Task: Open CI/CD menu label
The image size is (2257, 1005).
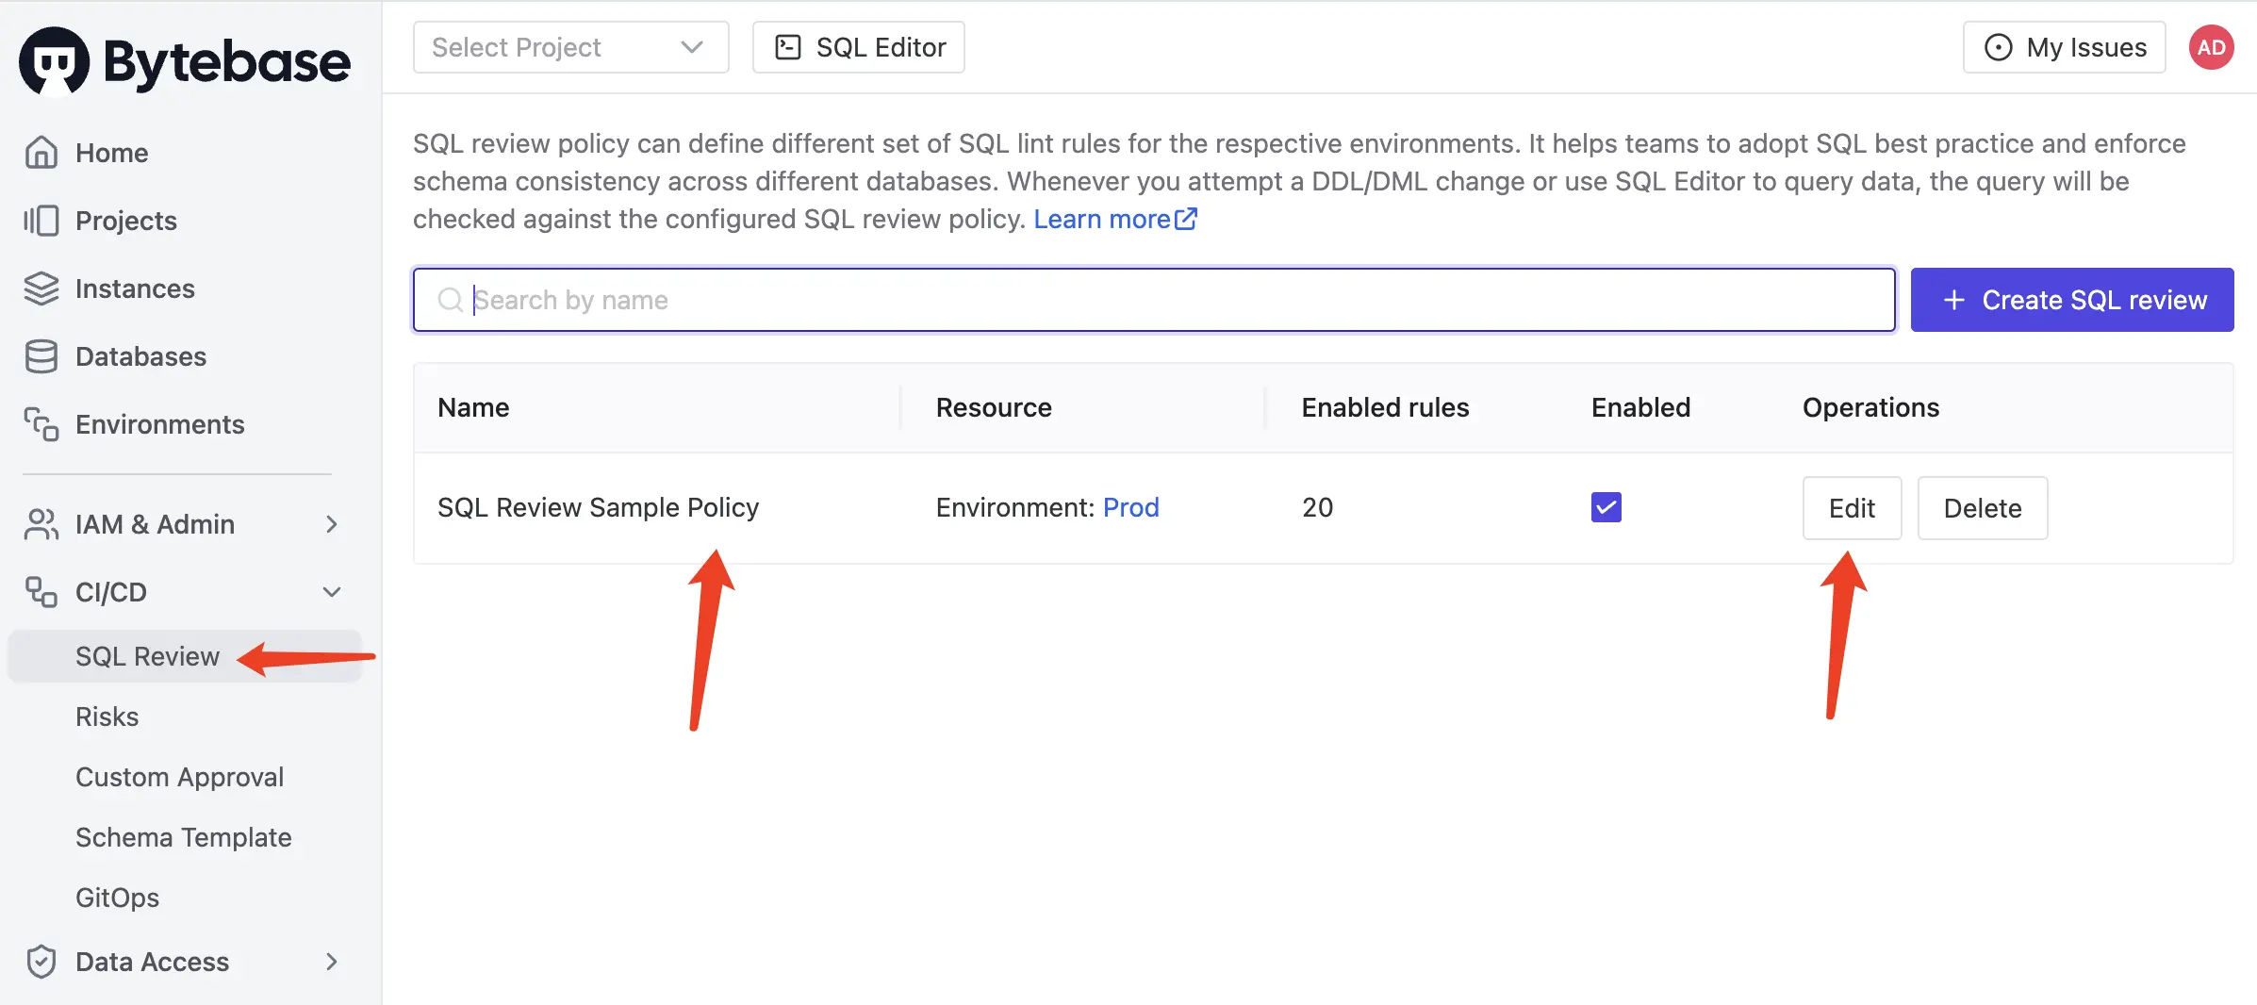Action: pos(111,592)
